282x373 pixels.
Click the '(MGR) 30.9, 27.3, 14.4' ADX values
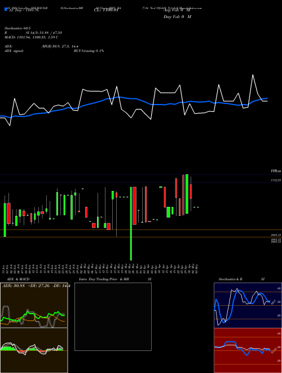click(x=60, y=46)
